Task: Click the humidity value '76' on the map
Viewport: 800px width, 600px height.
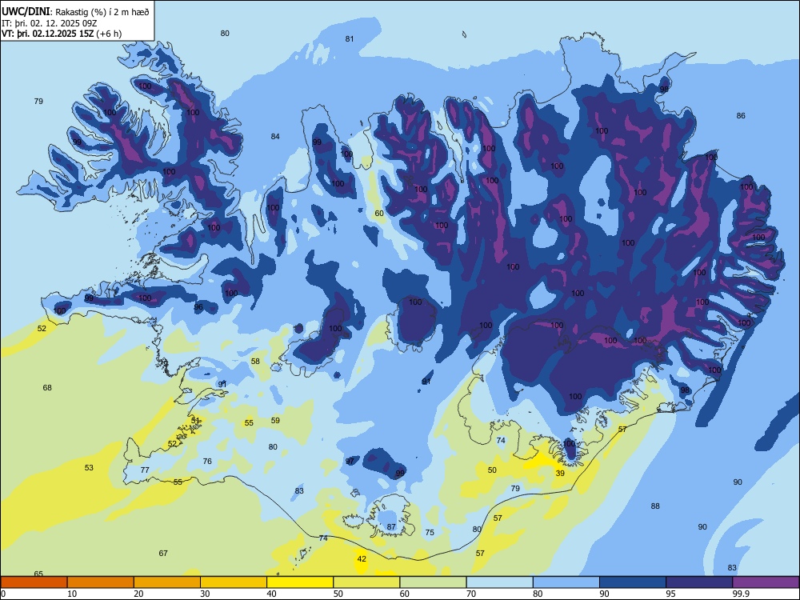Action: tap(207, 462)
